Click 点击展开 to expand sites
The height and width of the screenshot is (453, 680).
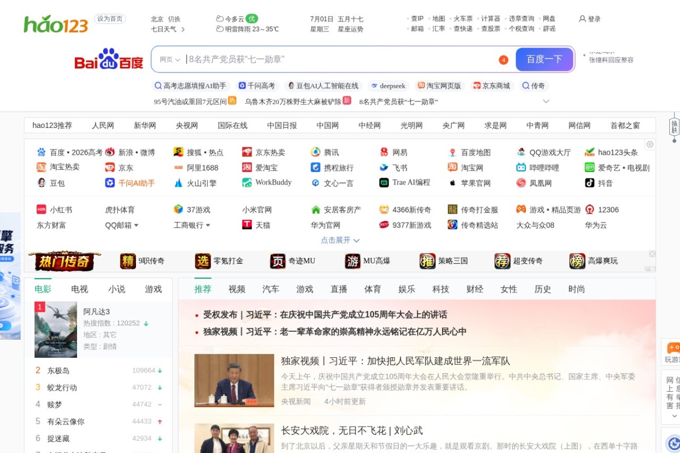pos(340,240)
